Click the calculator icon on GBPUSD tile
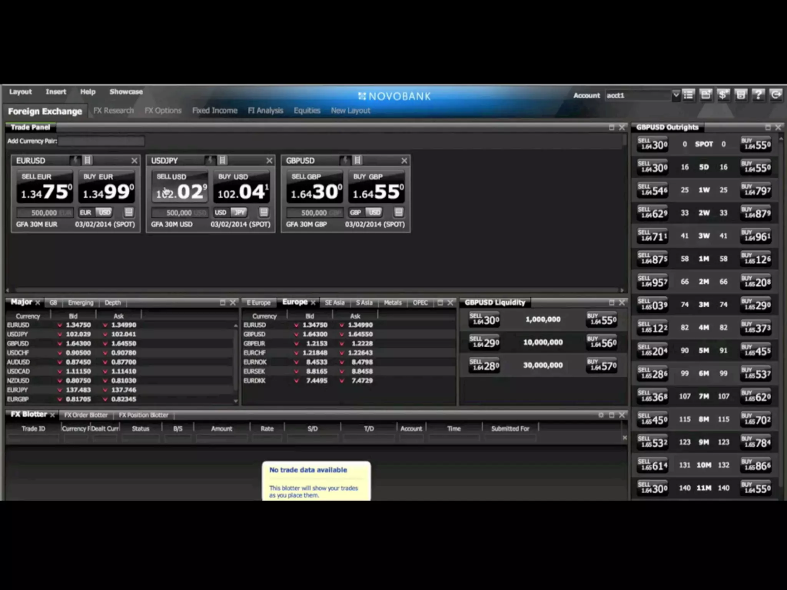Screen dimensions: 787x590 pos(398,212)
